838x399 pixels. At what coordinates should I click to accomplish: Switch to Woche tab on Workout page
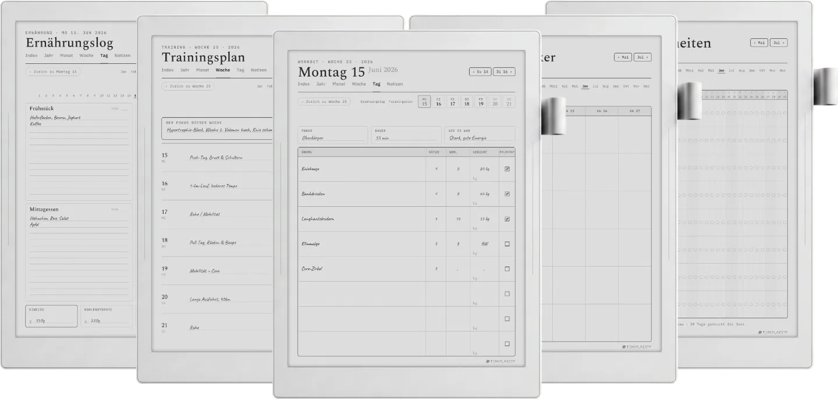pos(359,84)
